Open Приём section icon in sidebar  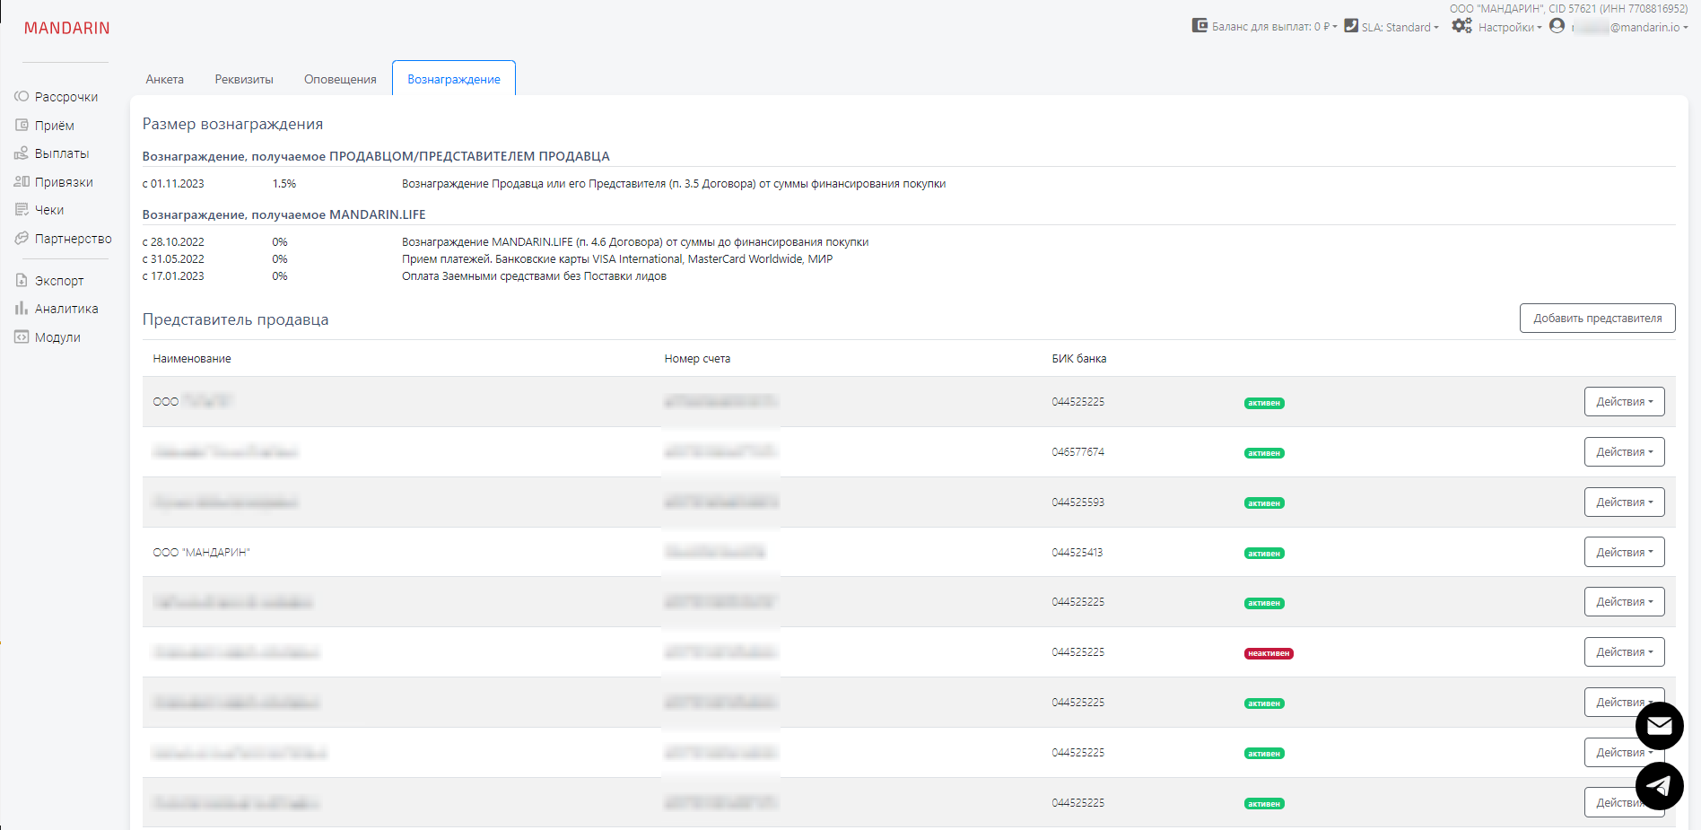click(x=22, y=126)
